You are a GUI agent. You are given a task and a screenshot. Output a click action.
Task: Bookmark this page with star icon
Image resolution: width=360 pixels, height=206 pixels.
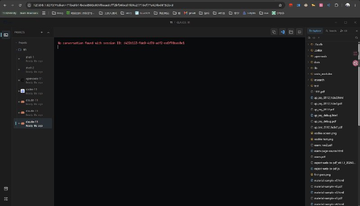point(280,5)
